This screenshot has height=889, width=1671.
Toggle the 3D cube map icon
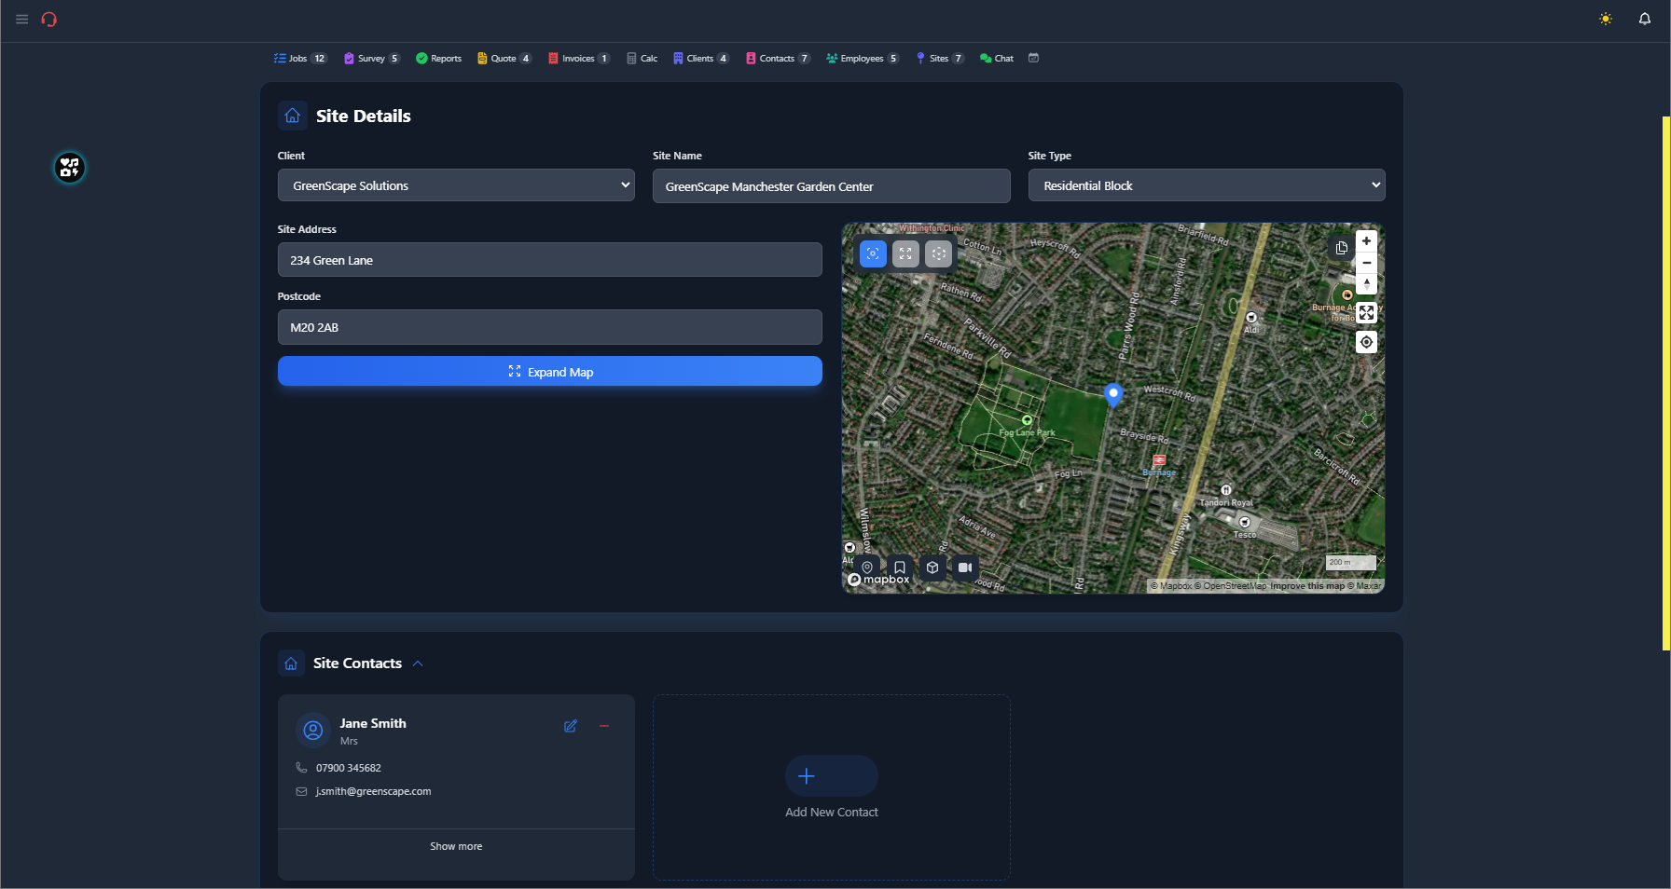932,568
